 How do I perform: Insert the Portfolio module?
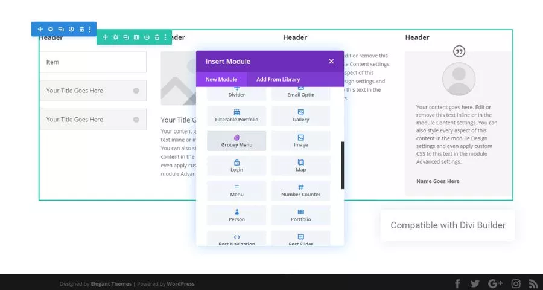click(x=301, y=216)
